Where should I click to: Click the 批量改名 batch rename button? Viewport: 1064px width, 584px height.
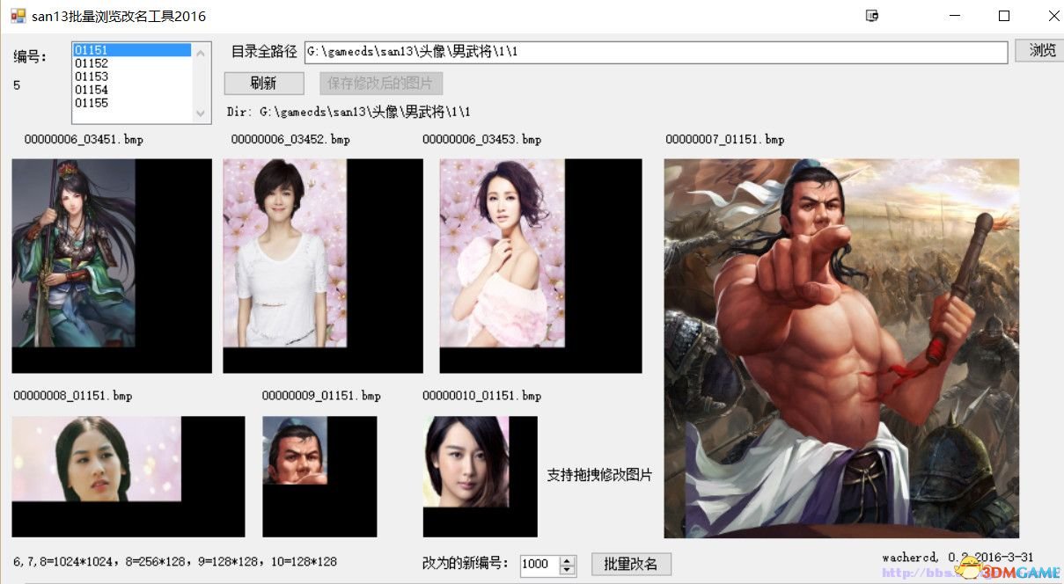[631, 564]
